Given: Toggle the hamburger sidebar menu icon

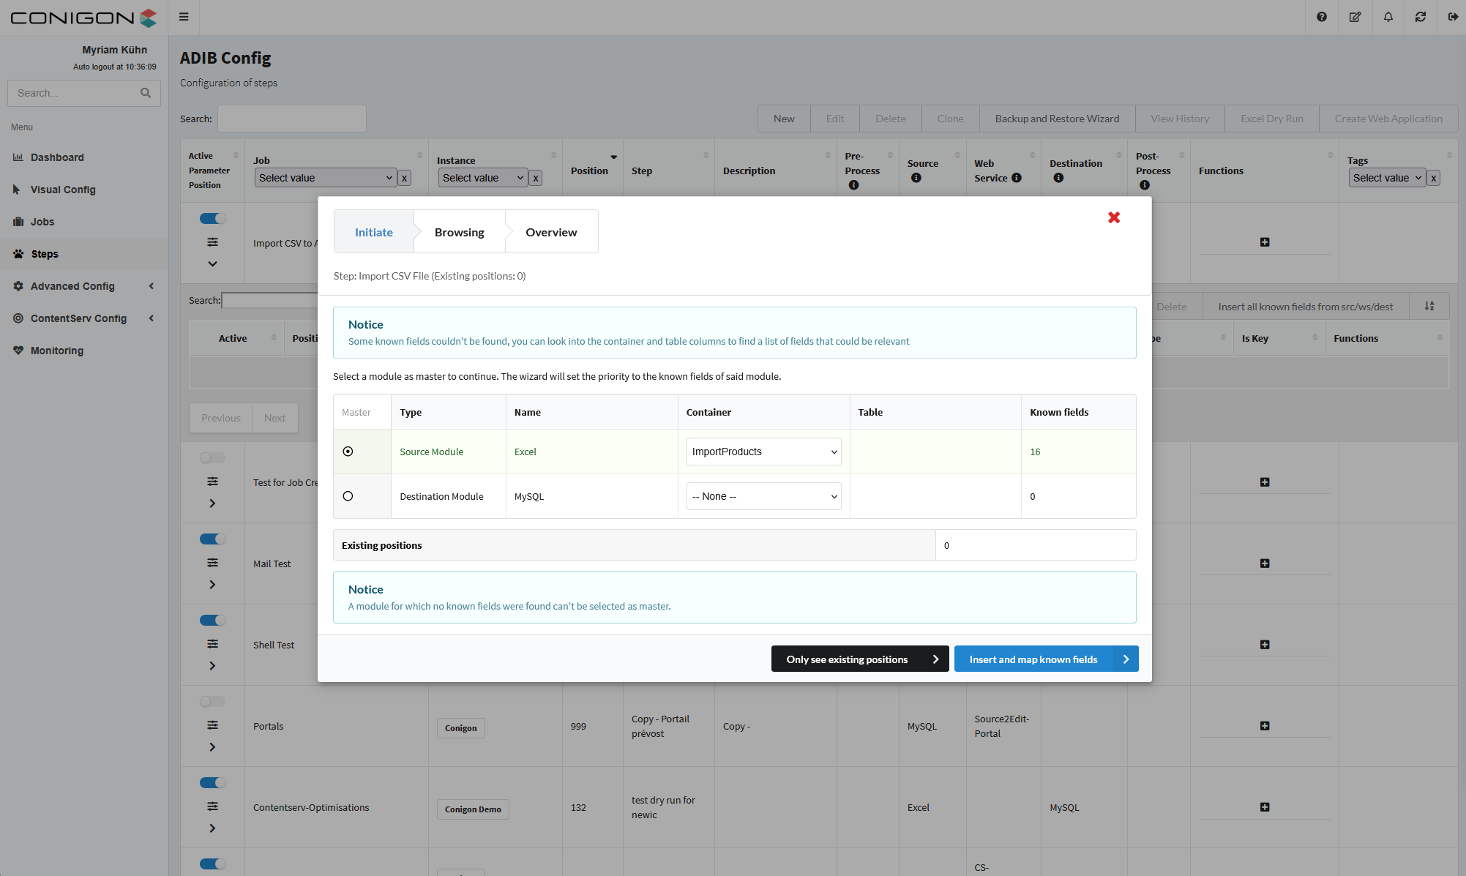Looking at the screenshot, I should (184, 17).
